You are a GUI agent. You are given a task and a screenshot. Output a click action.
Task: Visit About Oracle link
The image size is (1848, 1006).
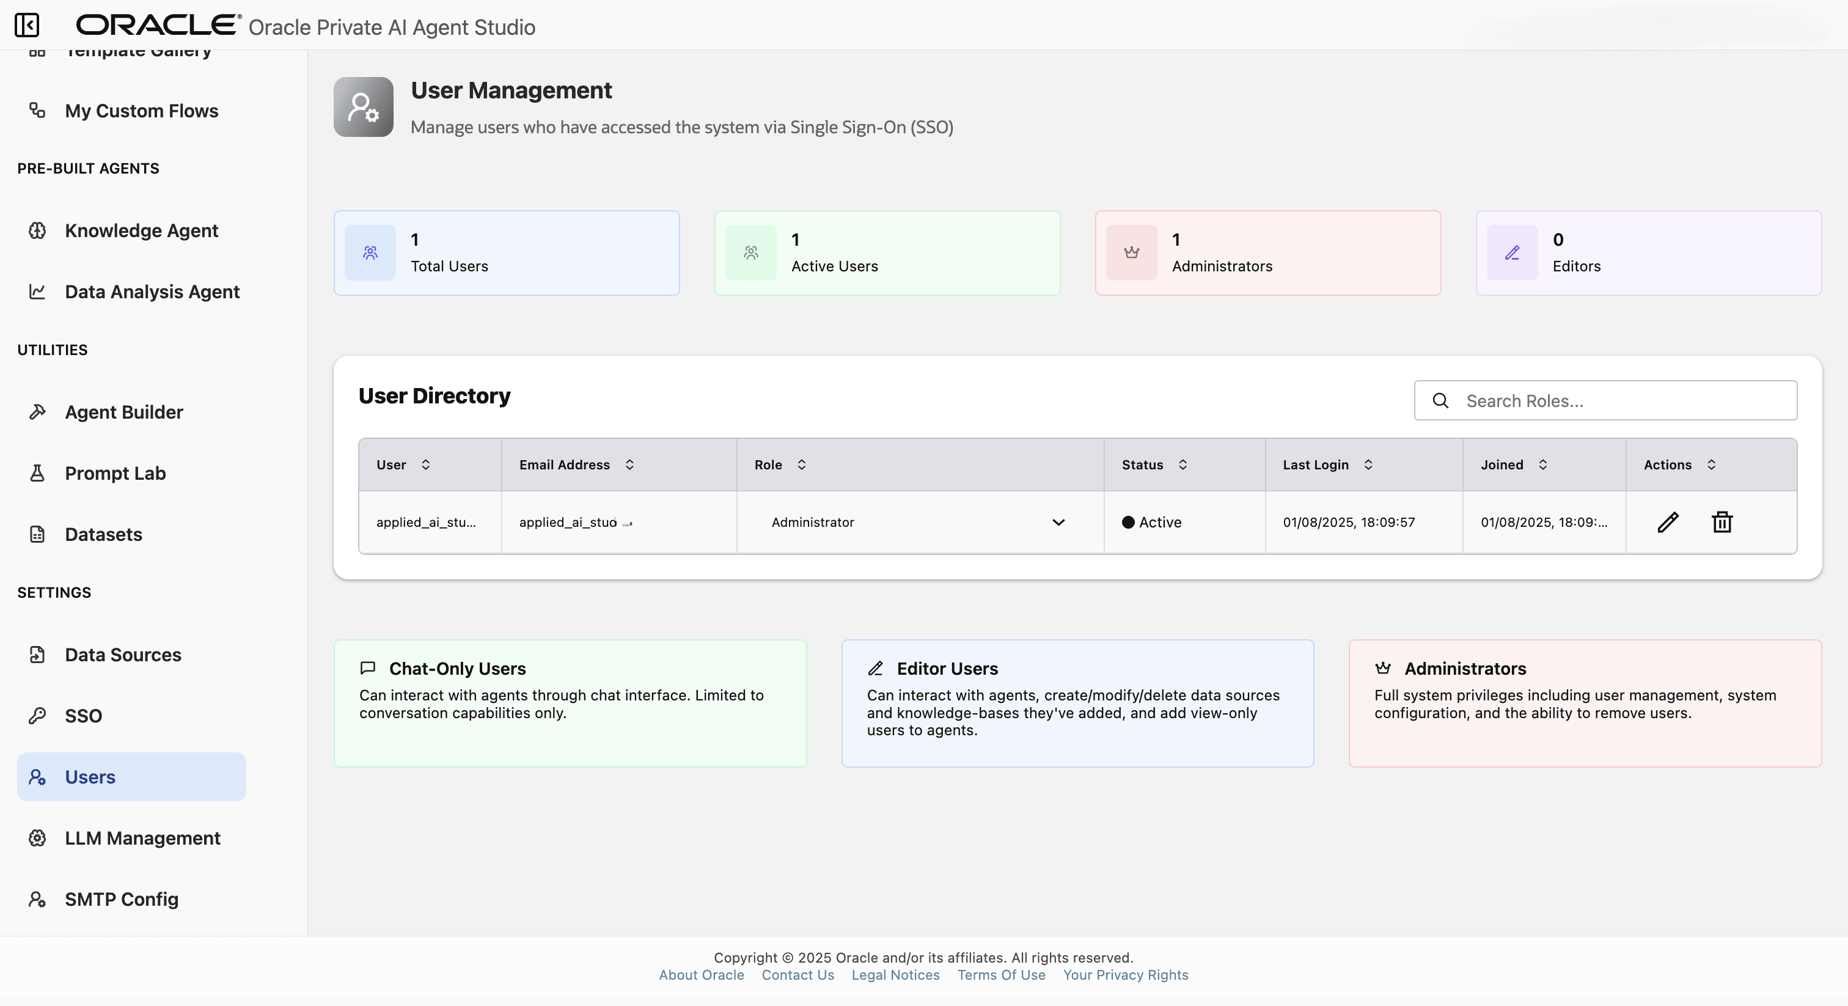tap(701, 974)
